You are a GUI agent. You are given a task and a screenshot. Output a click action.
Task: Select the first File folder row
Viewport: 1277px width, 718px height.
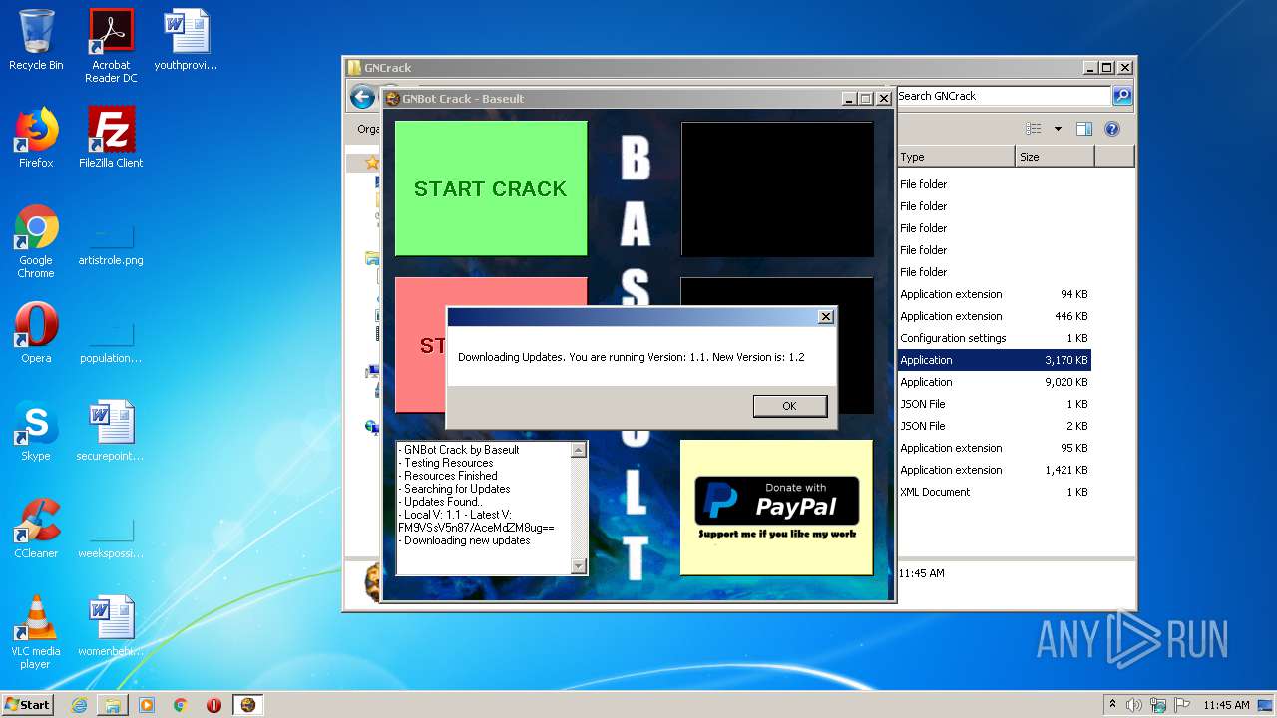pyautogui.click(x=994, y=184)
